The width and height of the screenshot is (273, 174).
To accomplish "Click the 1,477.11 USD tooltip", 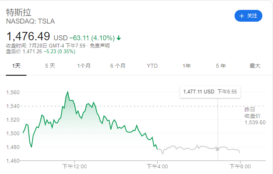I will (x=210, y=92).
